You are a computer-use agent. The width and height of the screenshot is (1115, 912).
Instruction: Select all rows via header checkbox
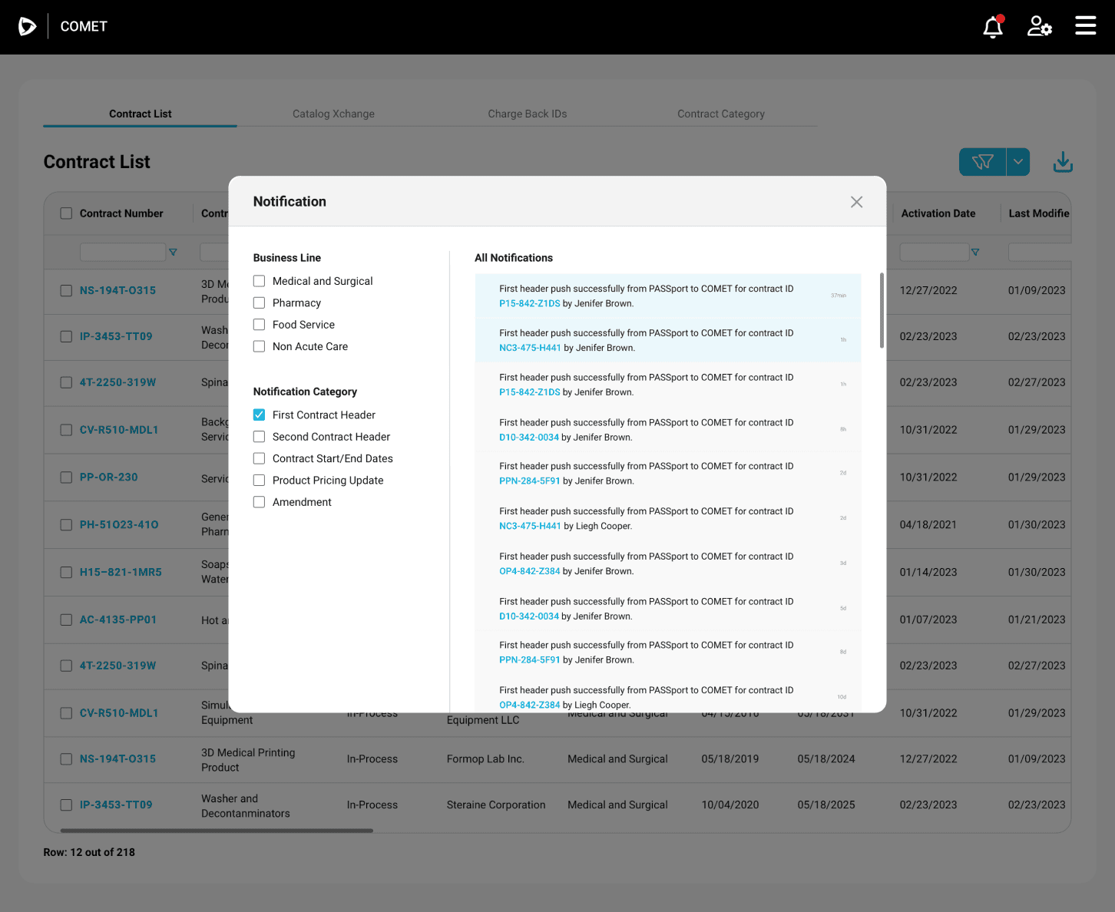tap(66, 213)
